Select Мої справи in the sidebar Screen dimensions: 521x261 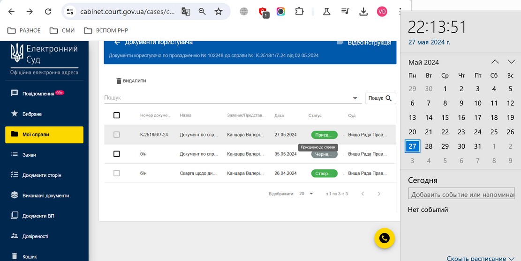(x=44, y=134)
